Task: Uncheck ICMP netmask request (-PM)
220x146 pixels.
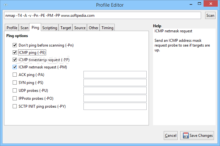Action: point(15,67)
